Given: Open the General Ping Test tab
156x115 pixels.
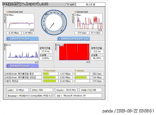Looking at the screenshot, I should click(x=22, y=39).
